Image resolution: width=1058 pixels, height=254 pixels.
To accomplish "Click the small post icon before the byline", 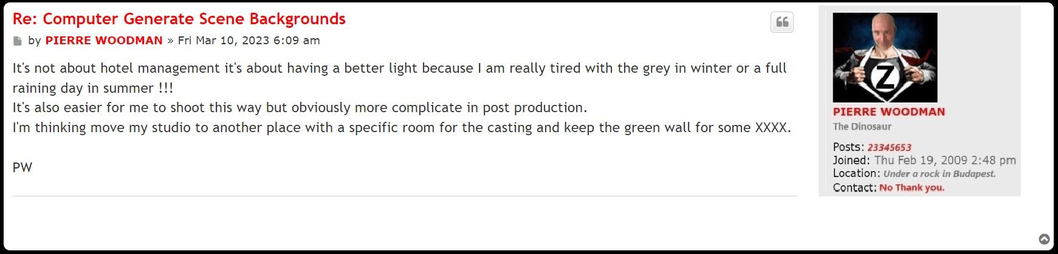I will pos(18,41).
